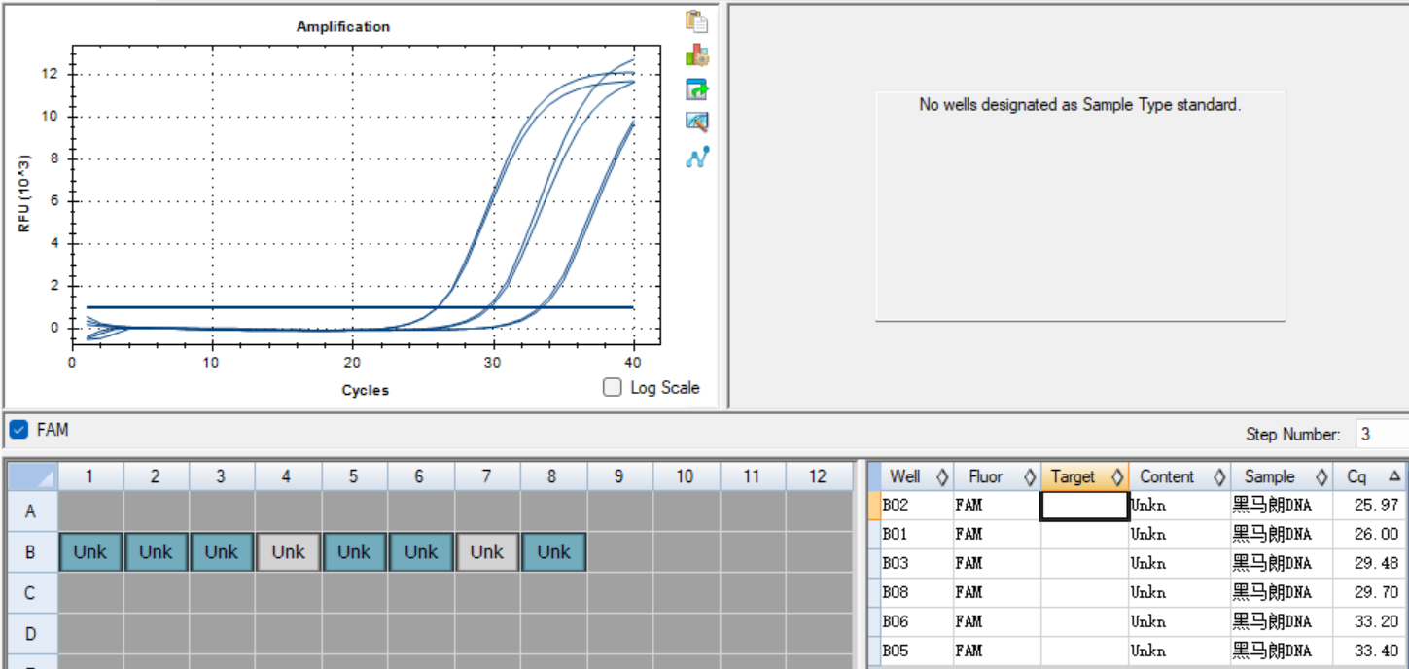Click the Cq value 26.00
Screen dimensions: 1409x669
1378,534
